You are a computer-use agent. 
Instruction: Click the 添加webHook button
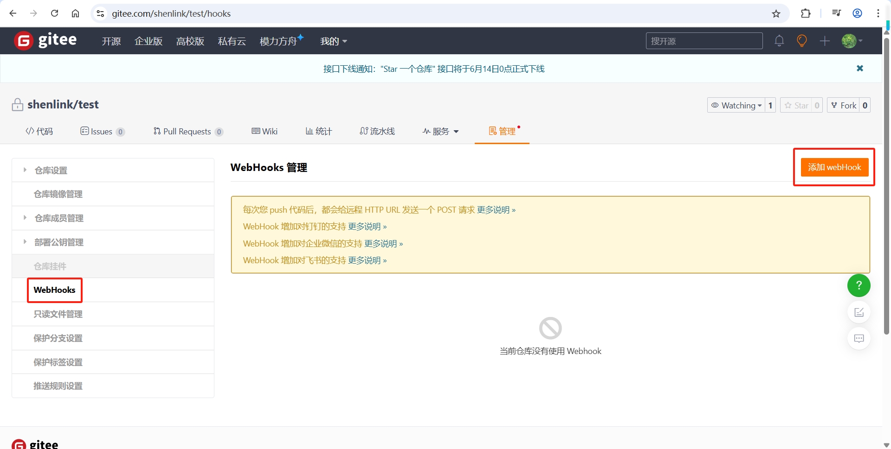[834, 167]
